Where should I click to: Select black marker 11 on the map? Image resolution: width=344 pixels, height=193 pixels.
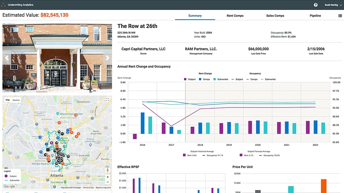tap(62, 133)
